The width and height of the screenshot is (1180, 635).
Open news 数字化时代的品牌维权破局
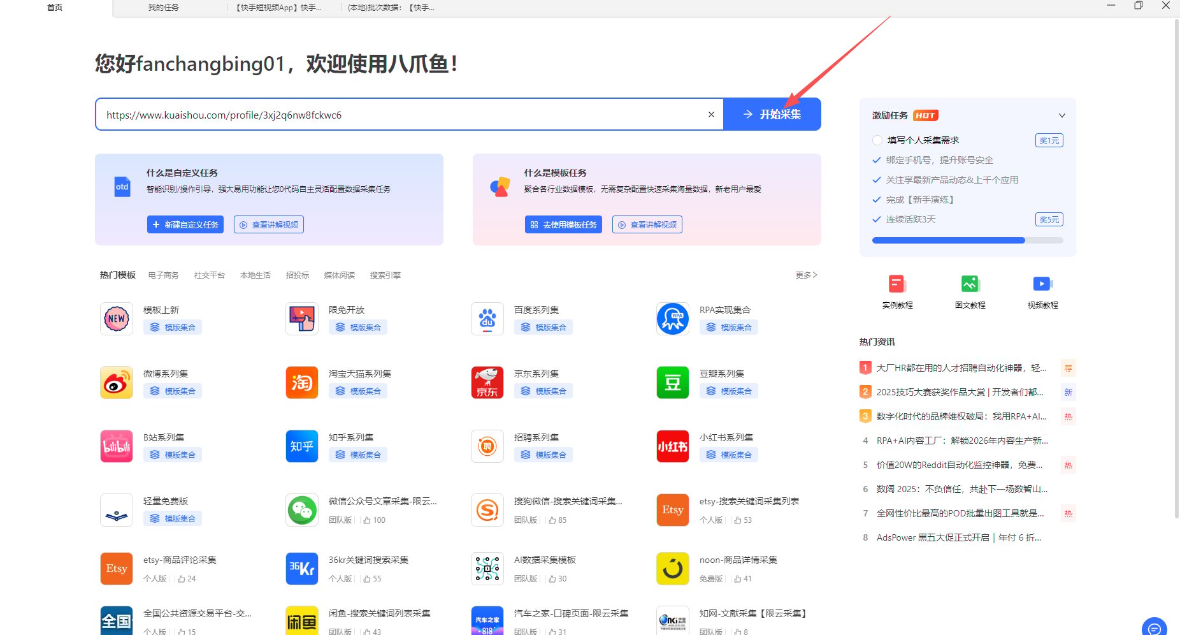click(961, 416)
